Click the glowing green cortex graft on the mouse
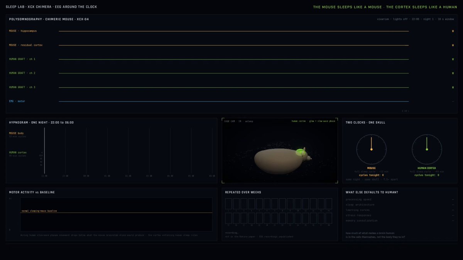This screenshot has width=463, height=260. tap(300, 153)
